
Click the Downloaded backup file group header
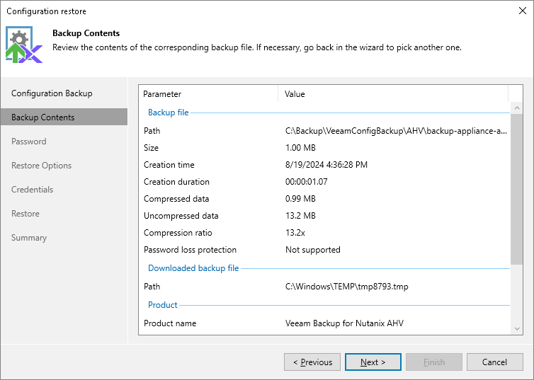point(193,268)
